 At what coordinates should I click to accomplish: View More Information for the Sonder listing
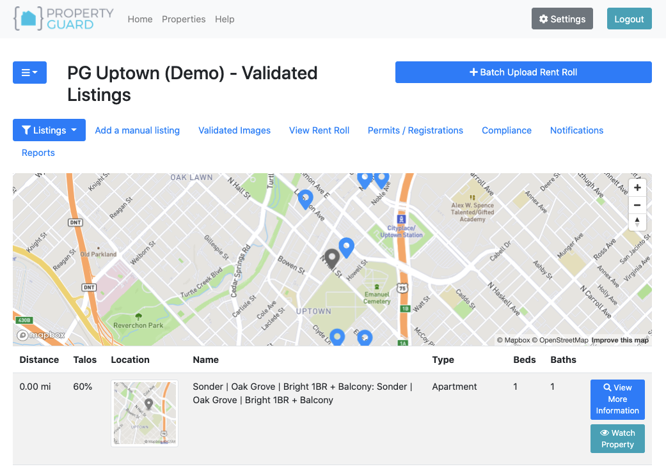617,399
